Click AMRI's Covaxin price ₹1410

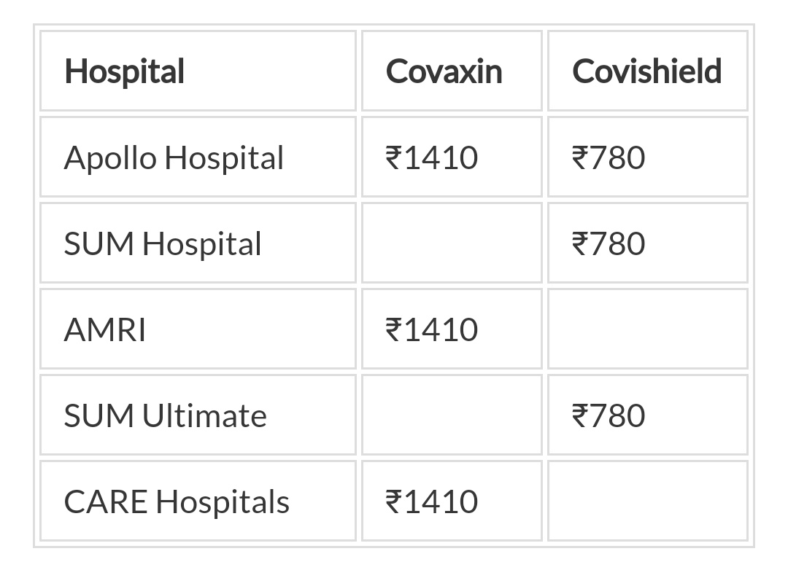tap(431, 329)
